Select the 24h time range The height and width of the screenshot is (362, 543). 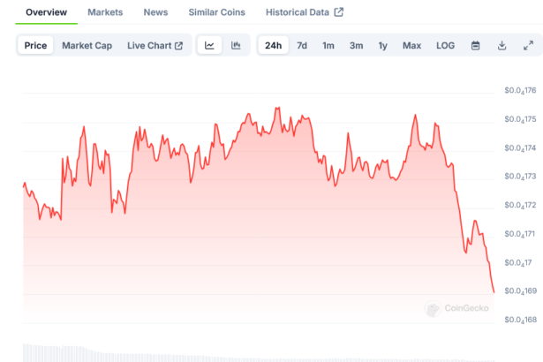point(274,46)
